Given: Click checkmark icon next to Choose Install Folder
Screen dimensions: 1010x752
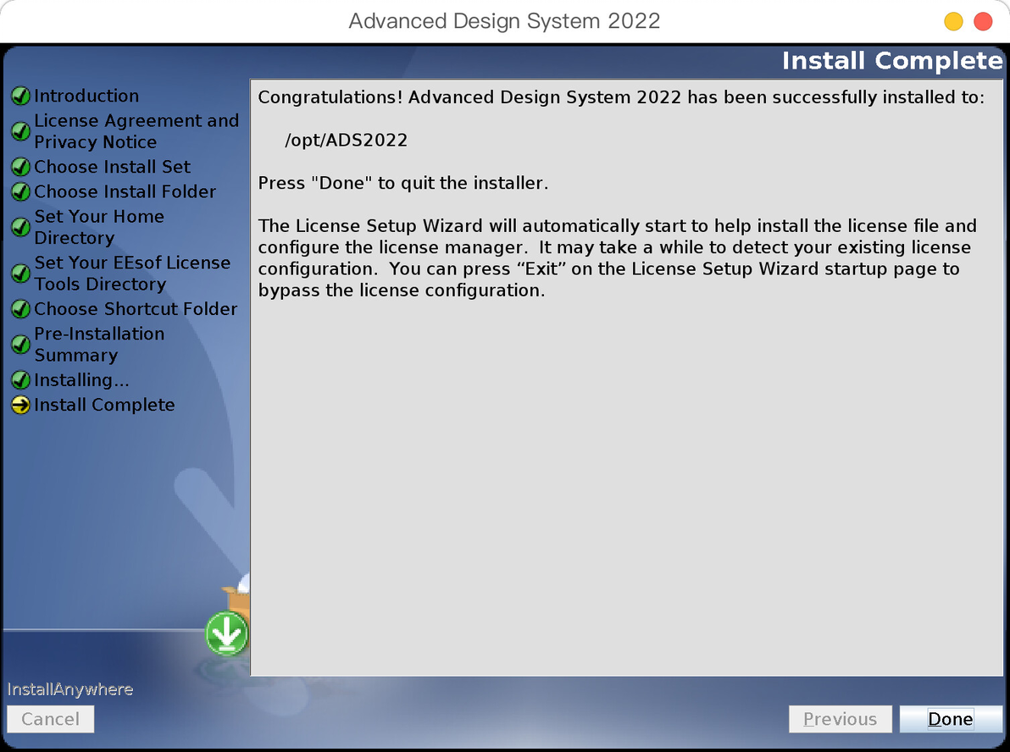Looking at the screenshot, I should click(x=20, y=192).
